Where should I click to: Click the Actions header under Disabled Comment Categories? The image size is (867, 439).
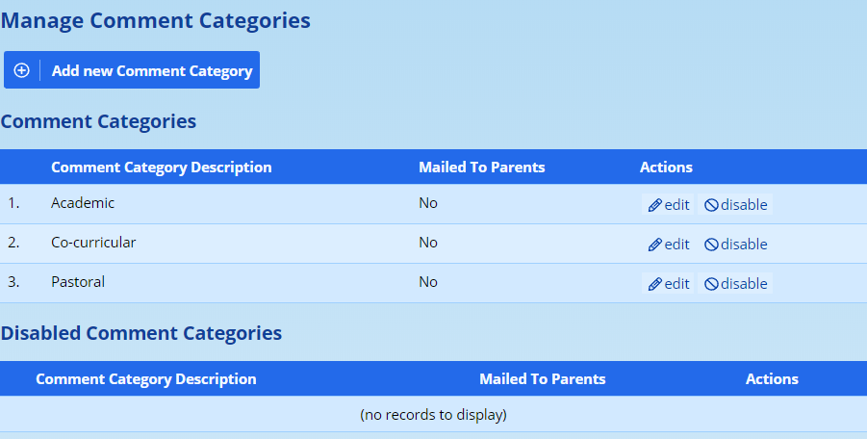[772, 379]
